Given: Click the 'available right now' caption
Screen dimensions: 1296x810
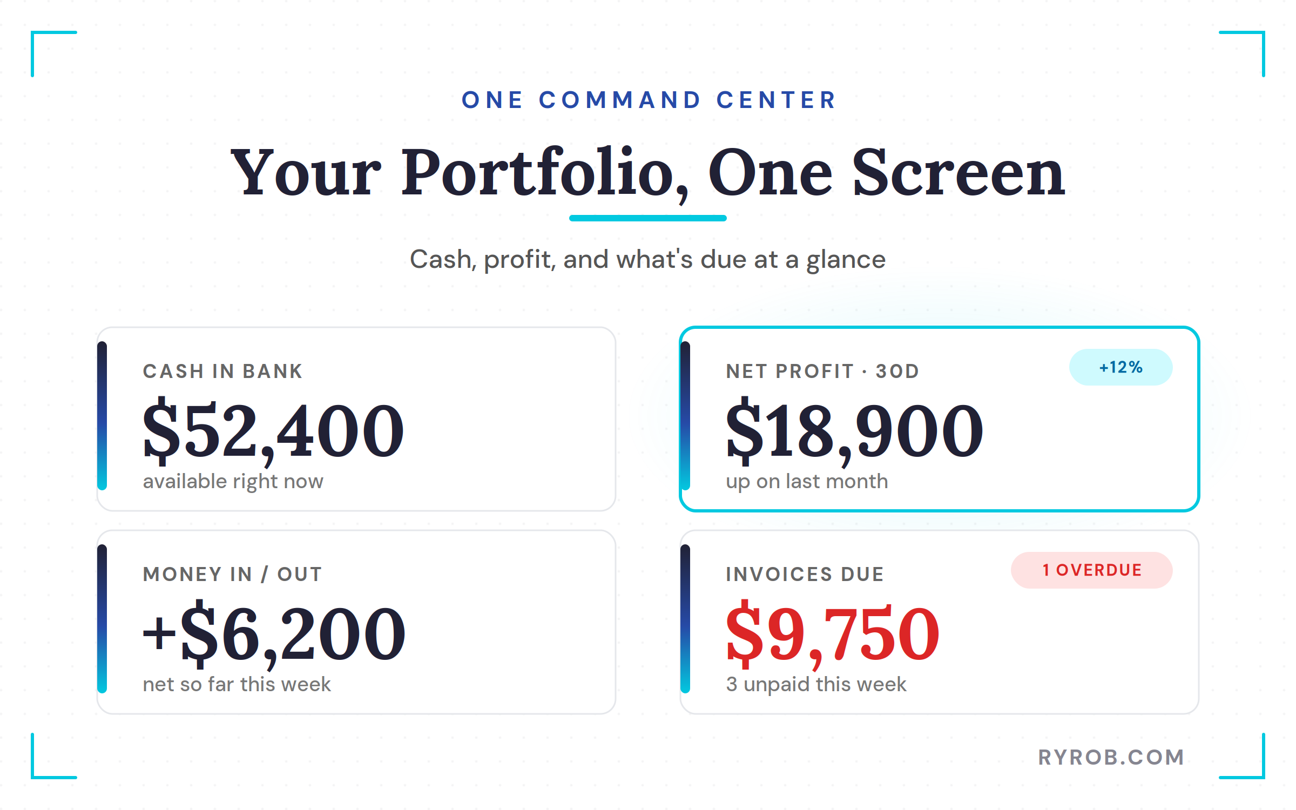Looking at the screenshot, I should [233, 481].
